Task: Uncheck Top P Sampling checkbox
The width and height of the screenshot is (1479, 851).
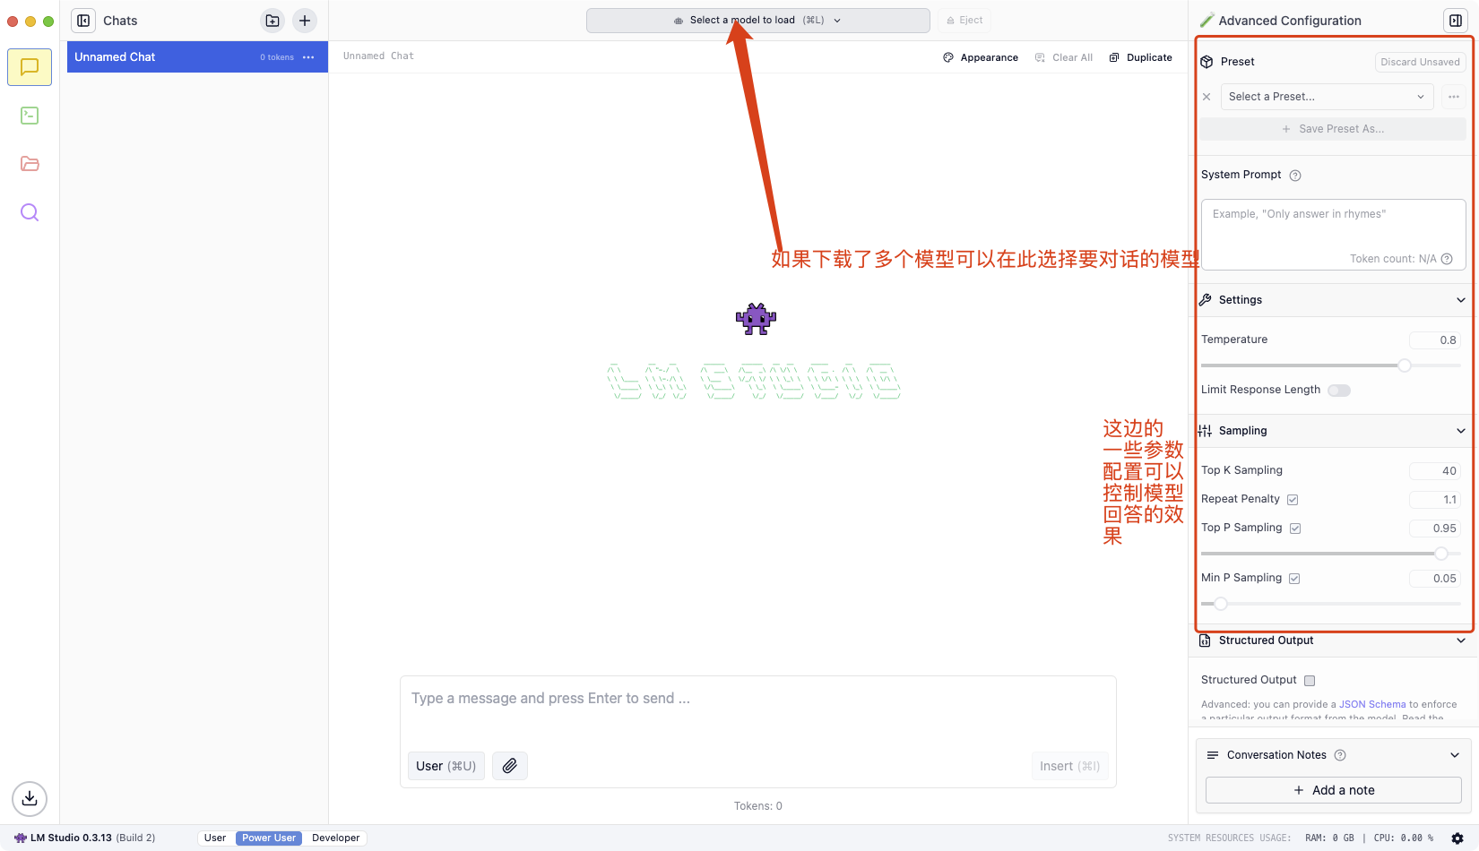Action: coord(1295,529)
